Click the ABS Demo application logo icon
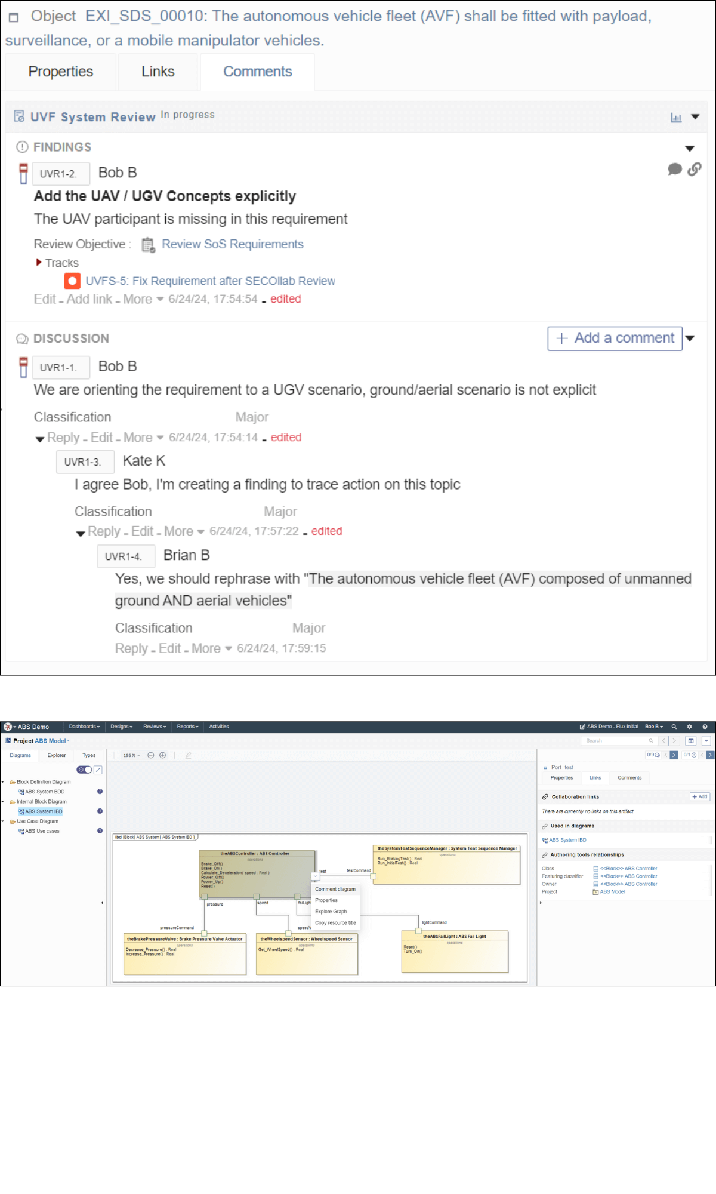 (8, 727)
